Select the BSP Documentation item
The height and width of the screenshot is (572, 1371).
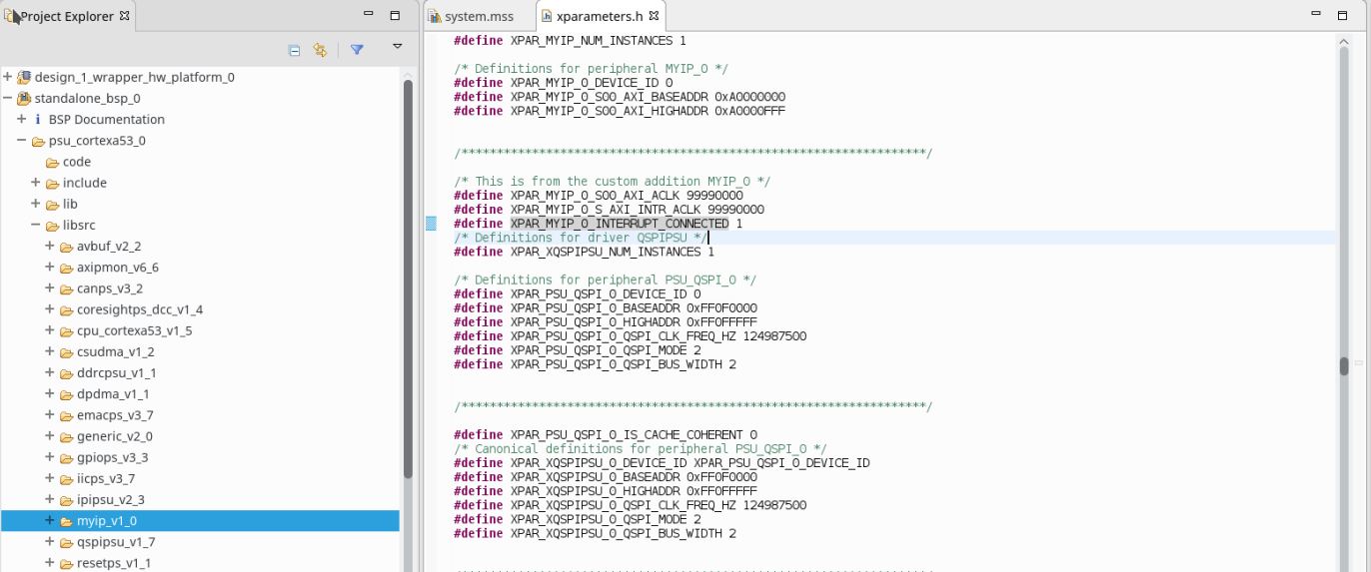click(106, 119)
